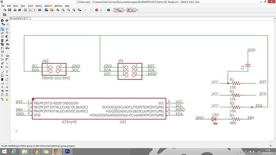Select the Arc drawing tool

(7, 76)
